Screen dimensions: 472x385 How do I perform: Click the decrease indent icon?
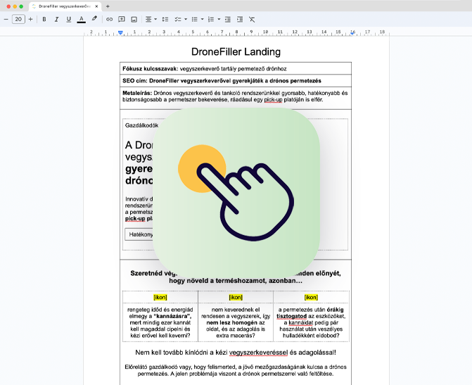tap(227, 19)
